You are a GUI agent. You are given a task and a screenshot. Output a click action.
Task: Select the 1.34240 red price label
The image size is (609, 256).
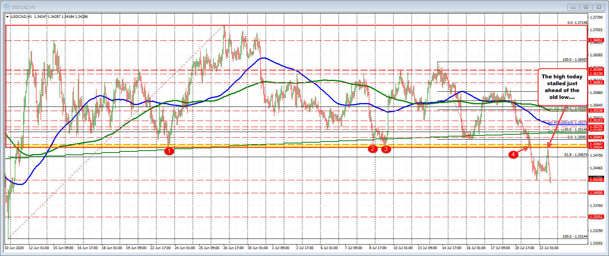pyautogui.click(x=596, y=180)
